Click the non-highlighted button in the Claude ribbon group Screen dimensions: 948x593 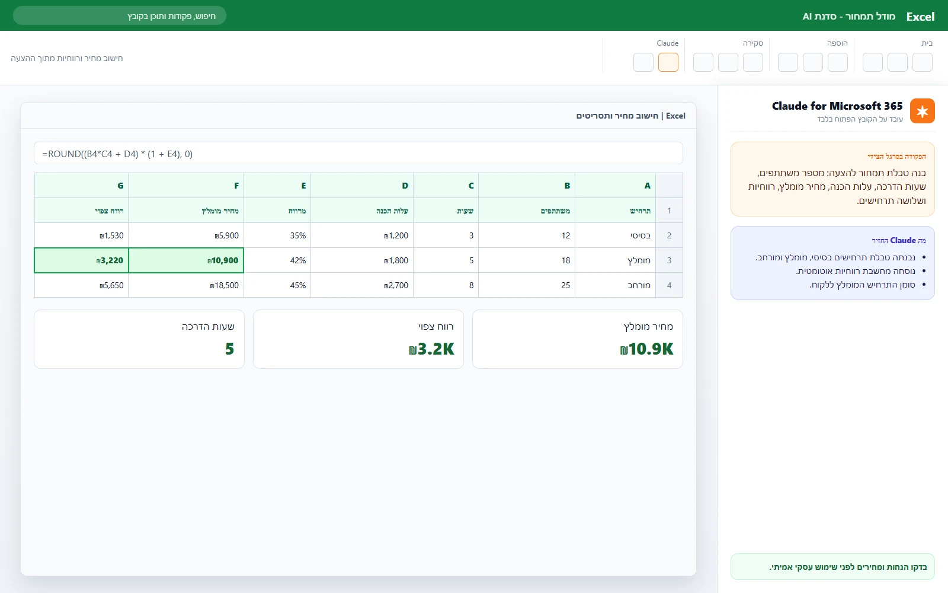coord(643,62)
